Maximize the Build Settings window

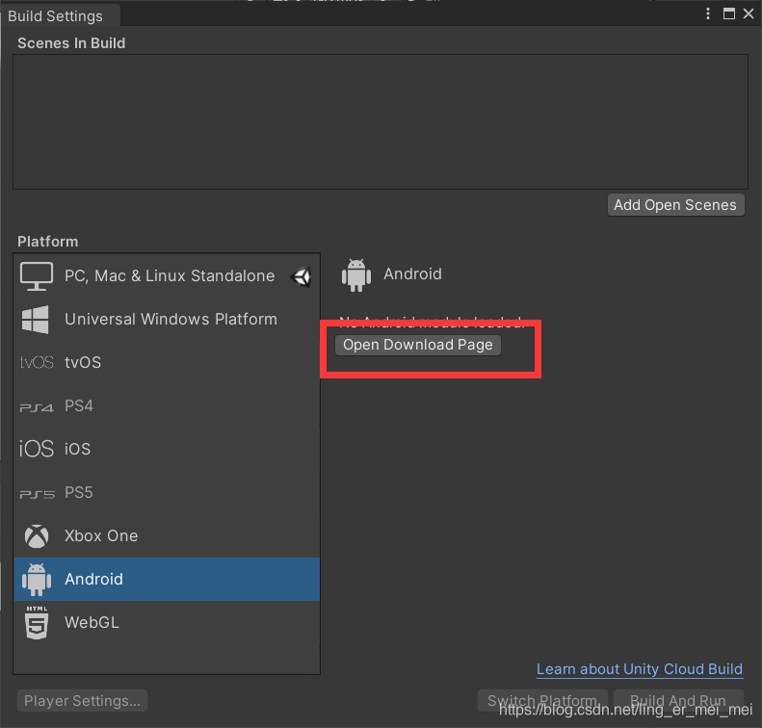click(728, 13)
